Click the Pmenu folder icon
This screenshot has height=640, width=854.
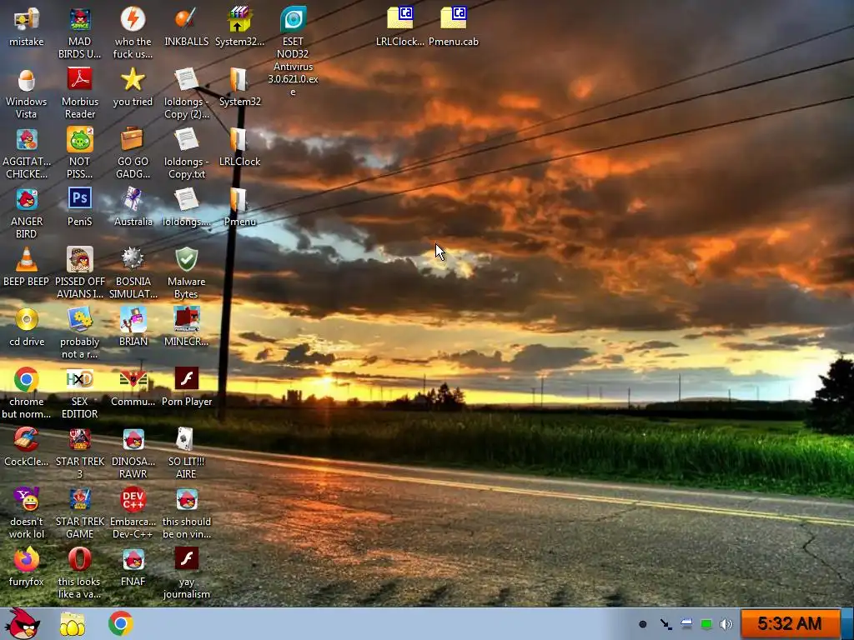tap(239, 200)
